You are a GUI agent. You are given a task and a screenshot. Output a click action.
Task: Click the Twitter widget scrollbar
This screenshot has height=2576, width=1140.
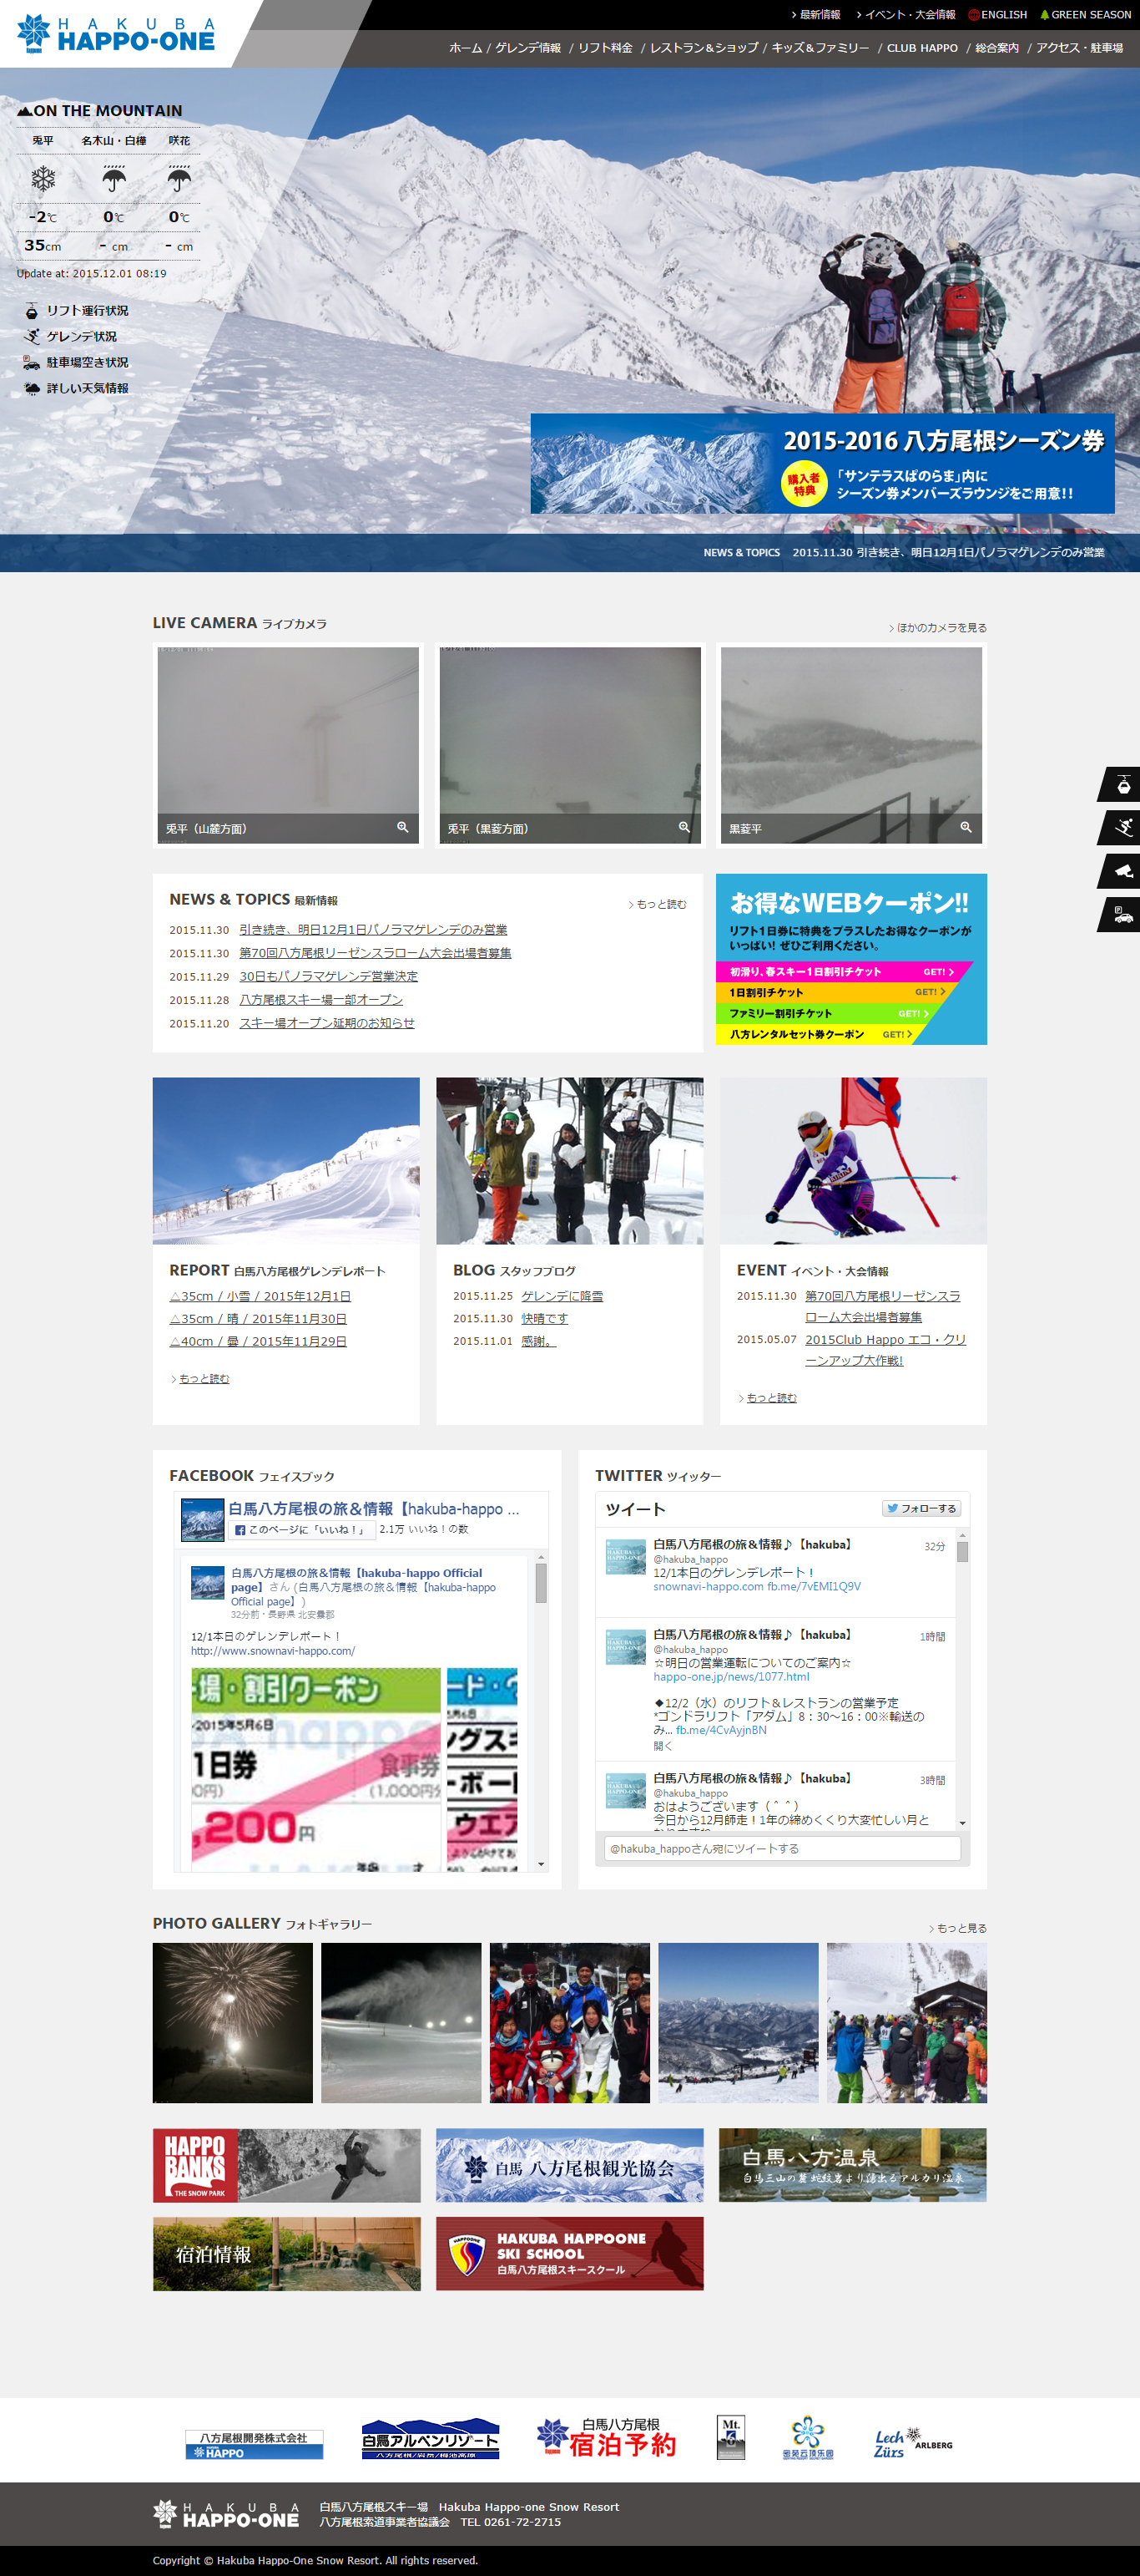(x=962, y=1677)
